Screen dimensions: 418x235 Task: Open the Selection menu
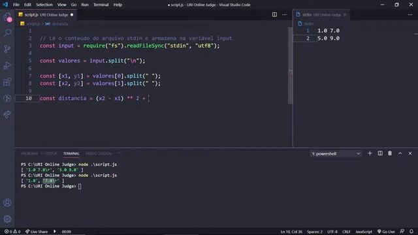[44, 5]
